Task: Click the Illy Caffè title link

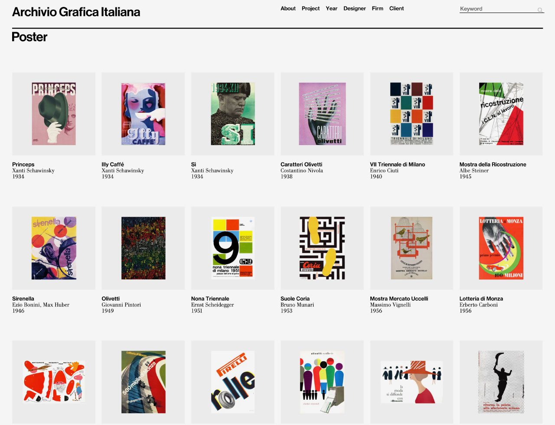Action: [x=113, y=165]
